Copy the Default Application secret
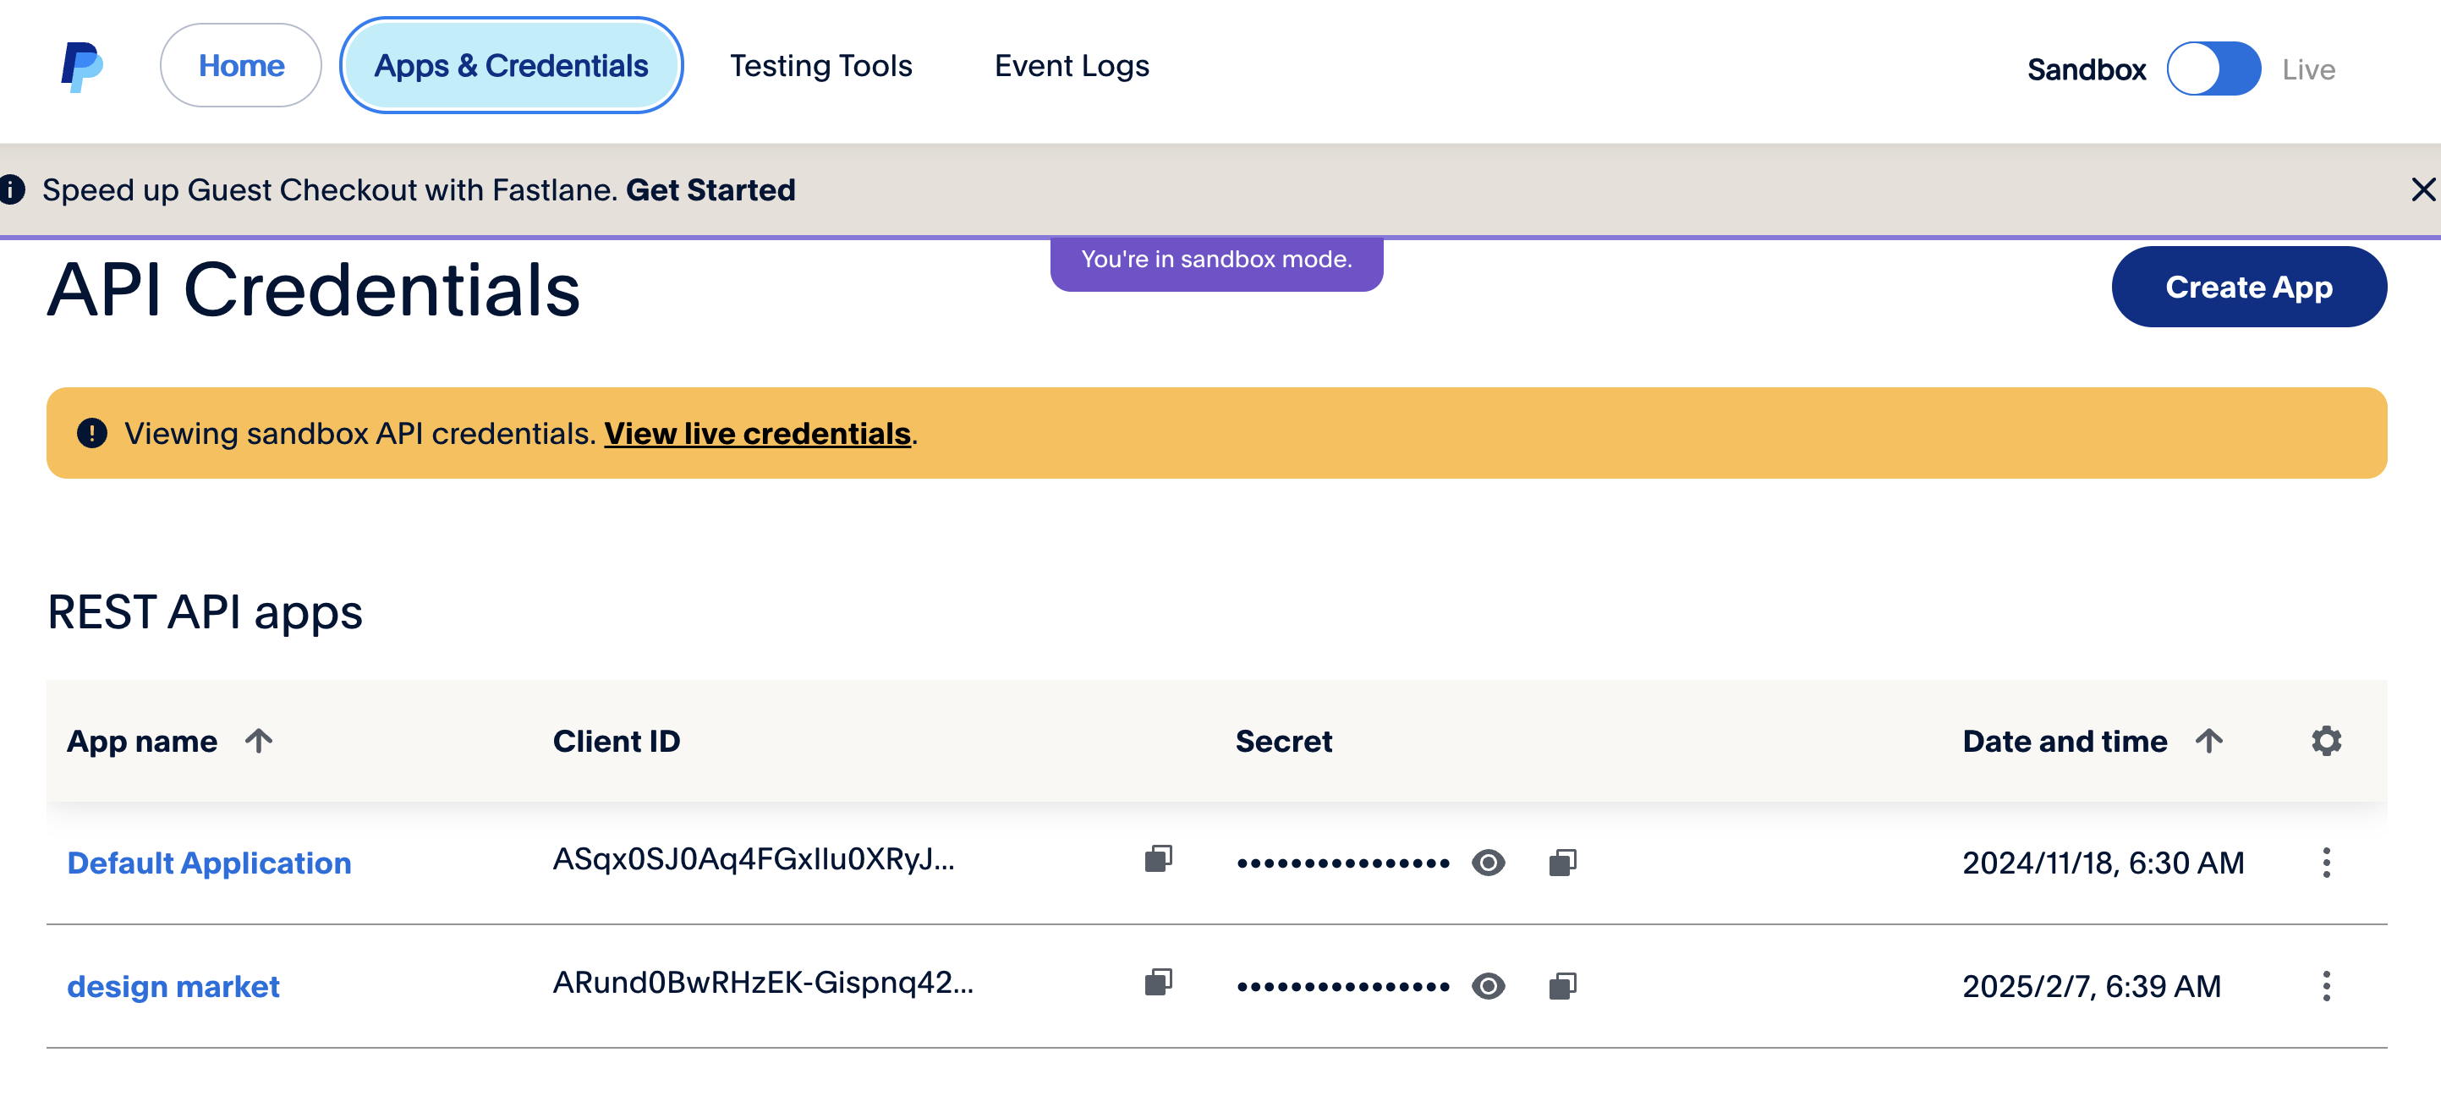 click(1562, 862)
